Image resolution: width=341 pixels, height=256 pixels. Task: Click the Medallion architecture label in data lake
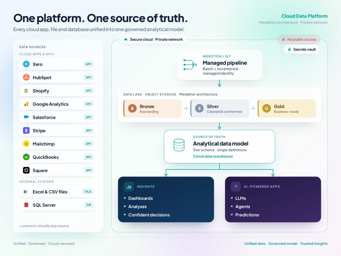[x=198, y=94]
